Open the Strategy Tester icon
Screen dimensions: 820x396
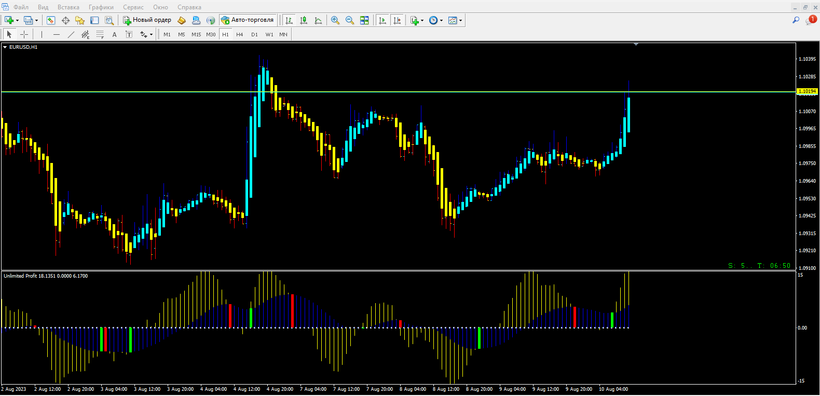coord(109,20)
